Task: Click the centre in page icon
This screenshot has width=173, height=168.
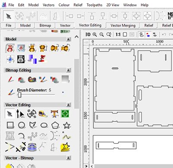Action: click(x=147, y=16)
